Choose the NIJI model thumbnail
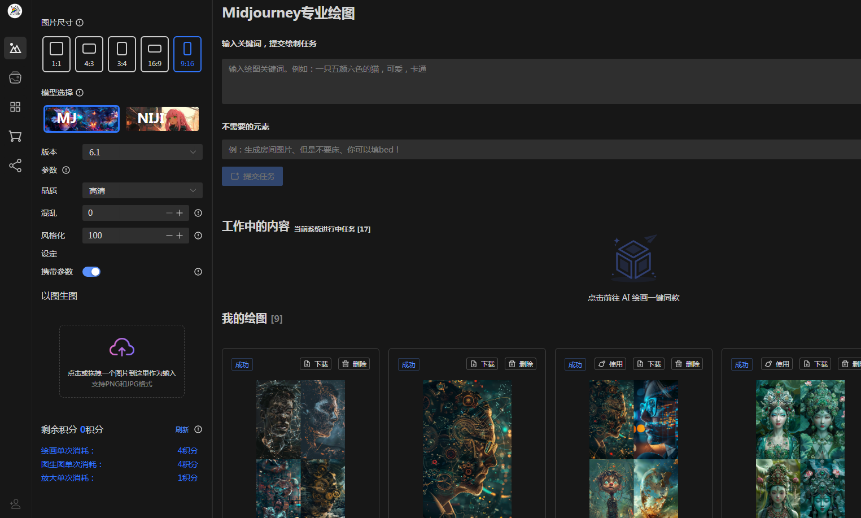The height and width of the screenshot is (518, 861). [x=163, y=119]
